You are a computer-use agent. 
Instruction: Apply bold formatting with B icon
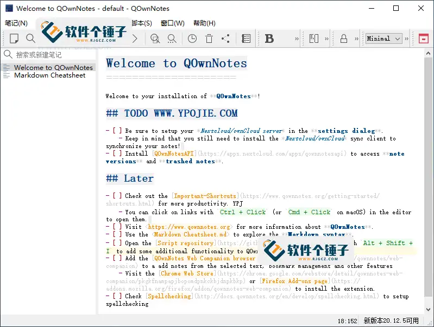tap(269, 39)
